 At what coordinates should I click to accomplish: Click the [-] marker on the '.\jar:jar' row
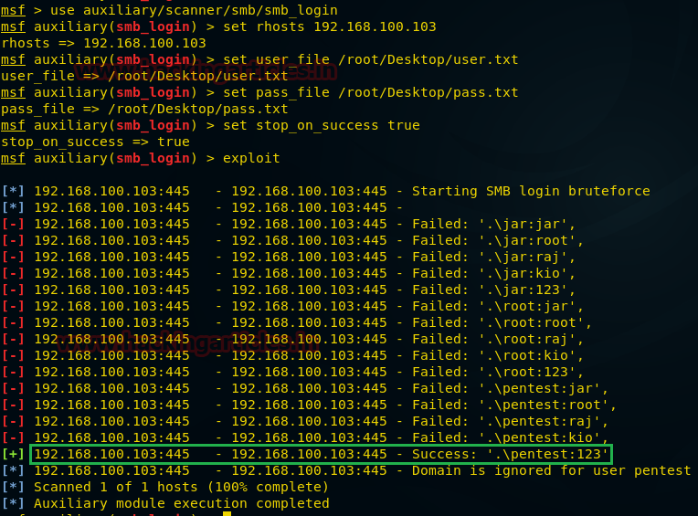click(13, 224)
